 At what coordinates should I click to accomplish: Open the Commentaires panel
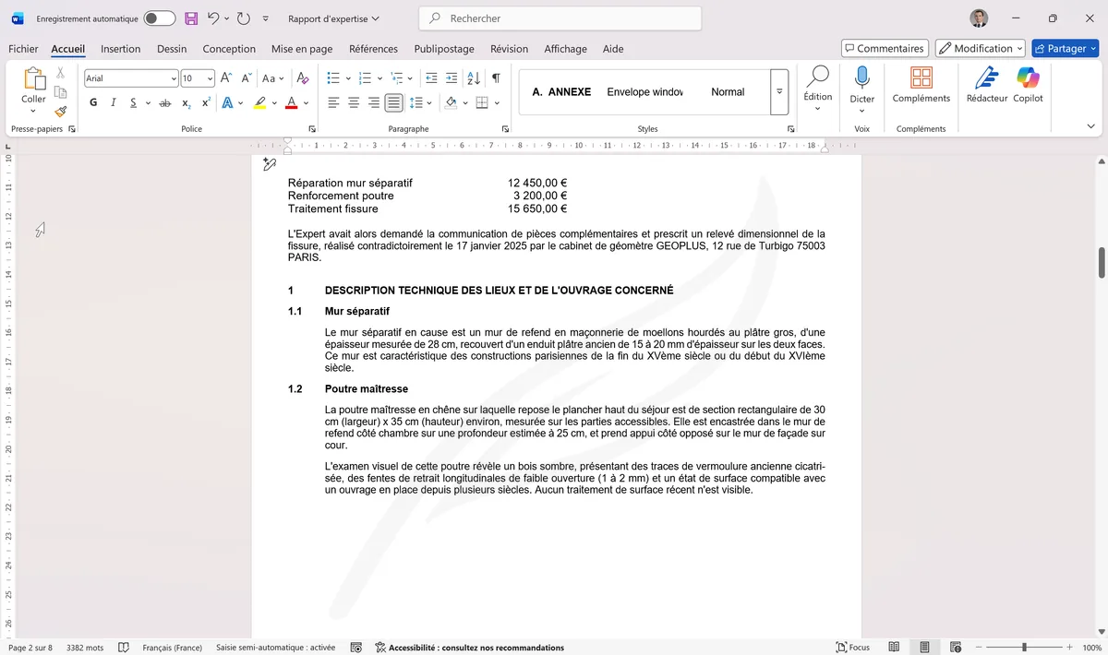coord(885,47)
